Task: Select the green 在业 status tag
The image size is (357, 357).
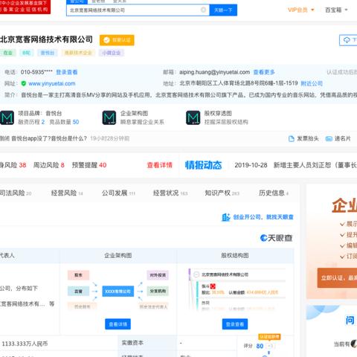Action: pyautogui.click(x=7, y=53)
